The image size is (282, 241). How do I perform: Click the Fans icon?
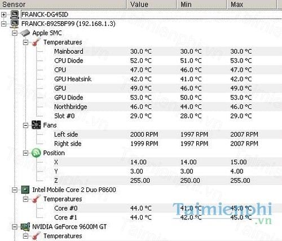tap(36, 125)
